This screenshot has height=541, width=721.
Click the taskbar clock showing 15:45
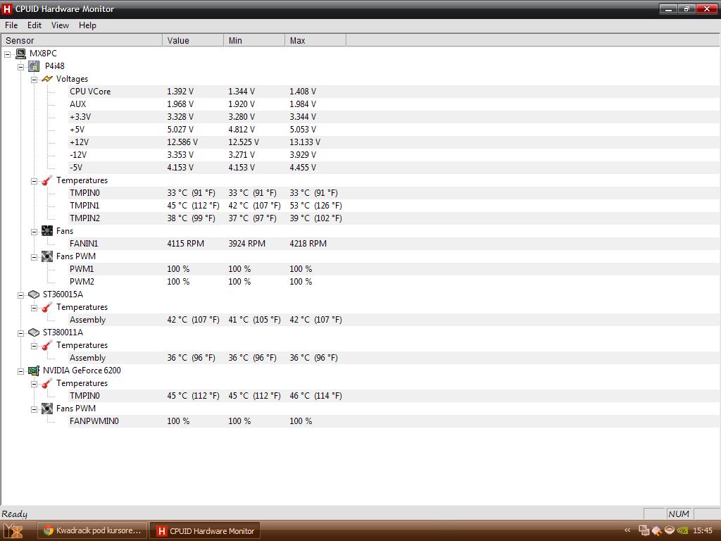702,530
